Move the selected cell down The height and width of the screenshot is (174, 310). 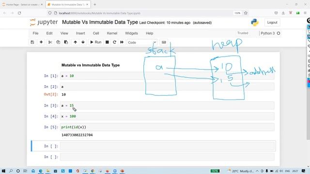[x=83, y=42]
